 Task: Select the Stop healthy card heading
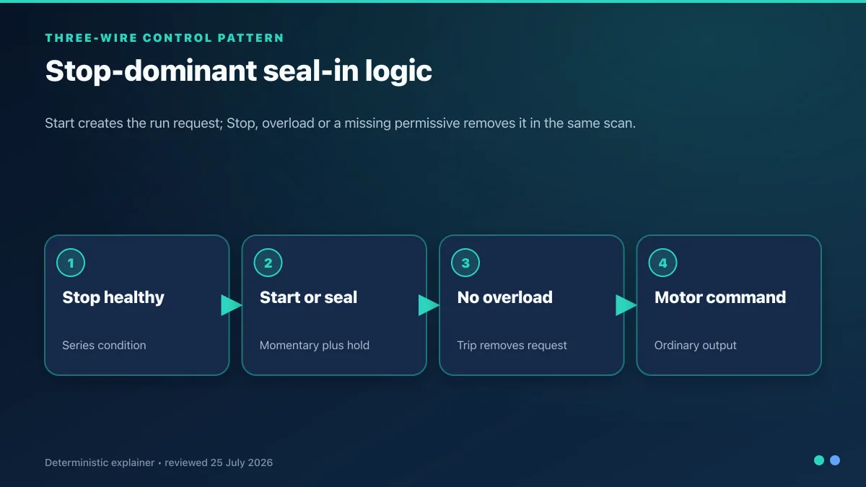[x=113, y=297]
